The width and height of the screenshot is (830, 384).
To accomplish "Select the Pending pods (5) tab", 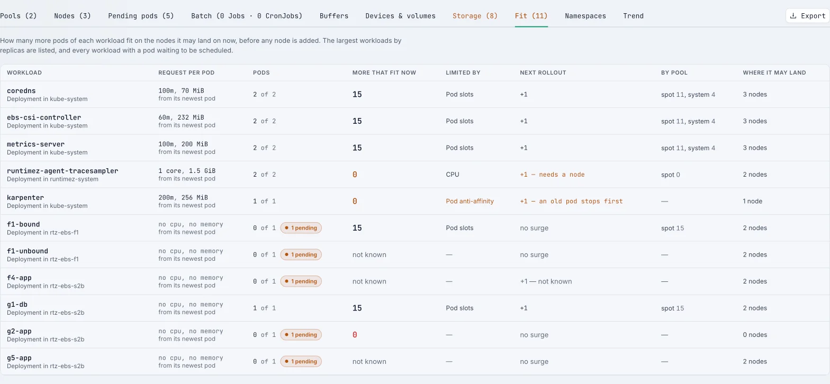I will click(141, 16).
